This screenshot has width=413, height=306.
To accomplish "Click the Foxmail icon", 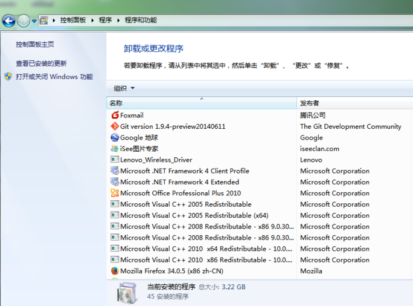I will point(115,115).
